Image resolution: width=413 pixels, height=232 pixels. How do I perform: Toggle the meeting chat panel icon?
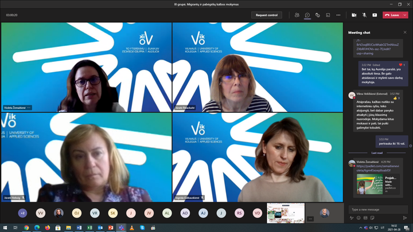[307, 15]
